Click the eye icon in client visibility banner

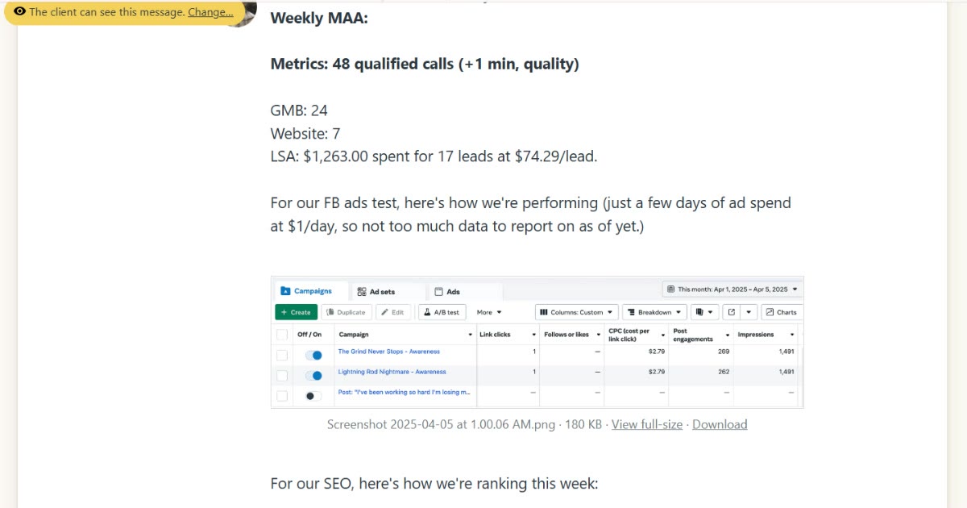(x=19, y=12)
